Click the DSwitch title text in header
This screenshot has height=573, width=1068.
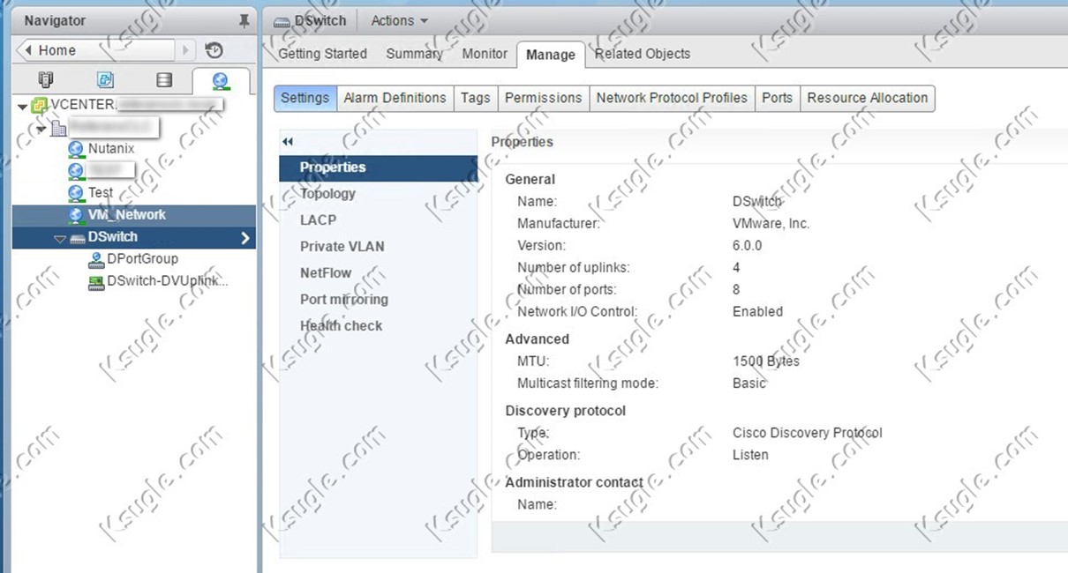(320, 20)
